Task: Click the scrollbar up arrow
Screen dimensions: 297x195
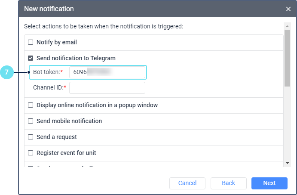Action: click(x=288, y=26)
